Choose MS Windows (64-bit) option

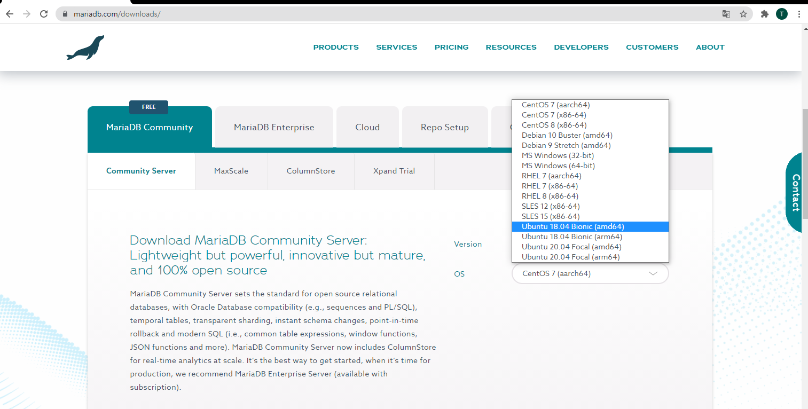pyautogui.click(x=590, y=166)
